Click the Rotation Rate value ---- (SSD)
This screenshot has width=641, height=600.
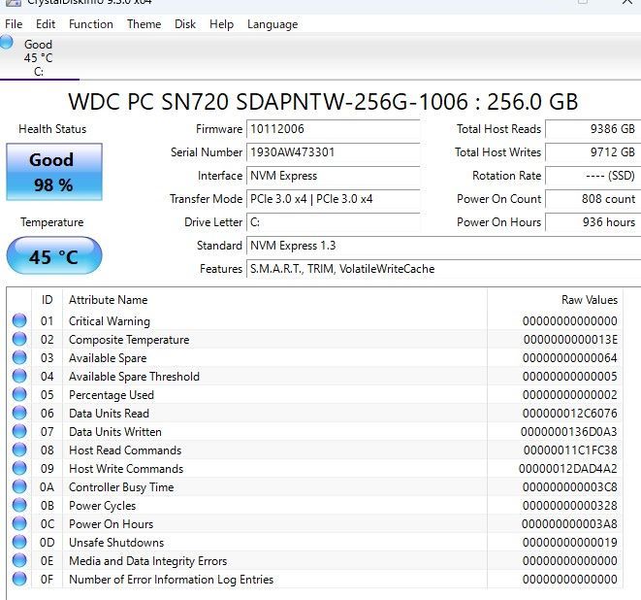tap(593, 176)
